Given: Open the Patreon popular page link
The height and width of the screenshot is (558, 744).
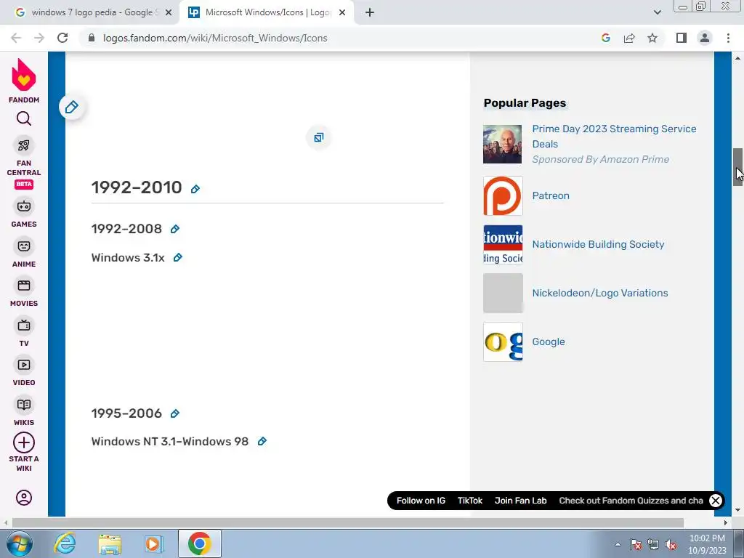Looking at the screenshot, I should (551, 195).
